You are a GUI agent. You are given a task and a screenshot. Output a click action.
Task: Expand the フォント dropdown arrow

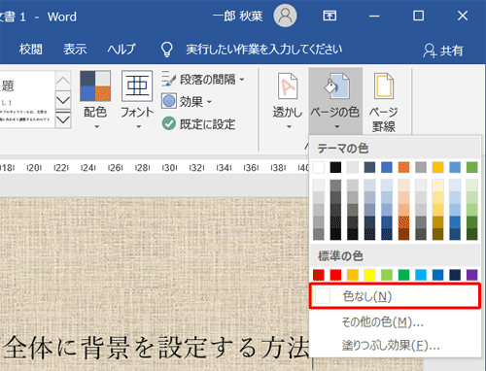[x=138, y=126]
